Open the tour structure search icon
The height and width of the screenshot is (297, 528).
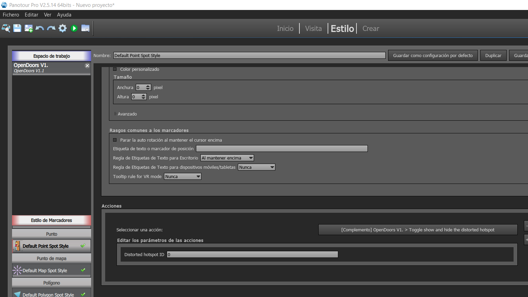tap(6, 28)
